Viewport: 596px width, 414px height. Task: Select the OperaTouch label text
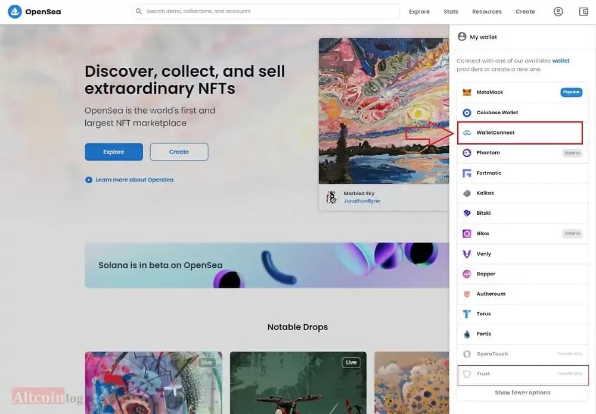point(492,354)
